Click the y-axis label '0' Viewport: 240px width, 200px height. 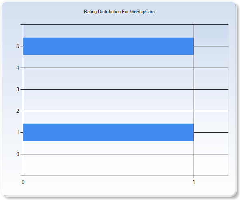(x=18, y=154)
